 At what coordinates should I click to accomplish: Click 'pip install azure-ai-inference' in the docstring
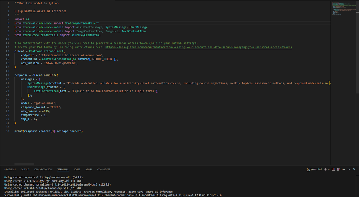42,11
